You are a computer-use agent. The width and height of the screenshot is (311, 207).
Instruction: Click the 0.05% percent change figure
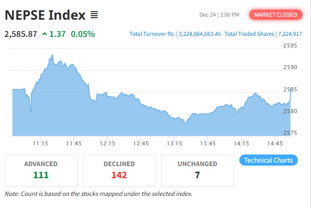[x=83, y=34]
